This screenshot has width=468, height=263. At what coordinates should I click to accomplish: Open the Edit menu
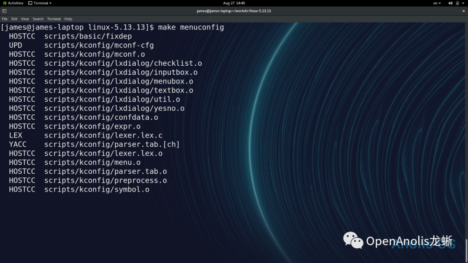14,19
